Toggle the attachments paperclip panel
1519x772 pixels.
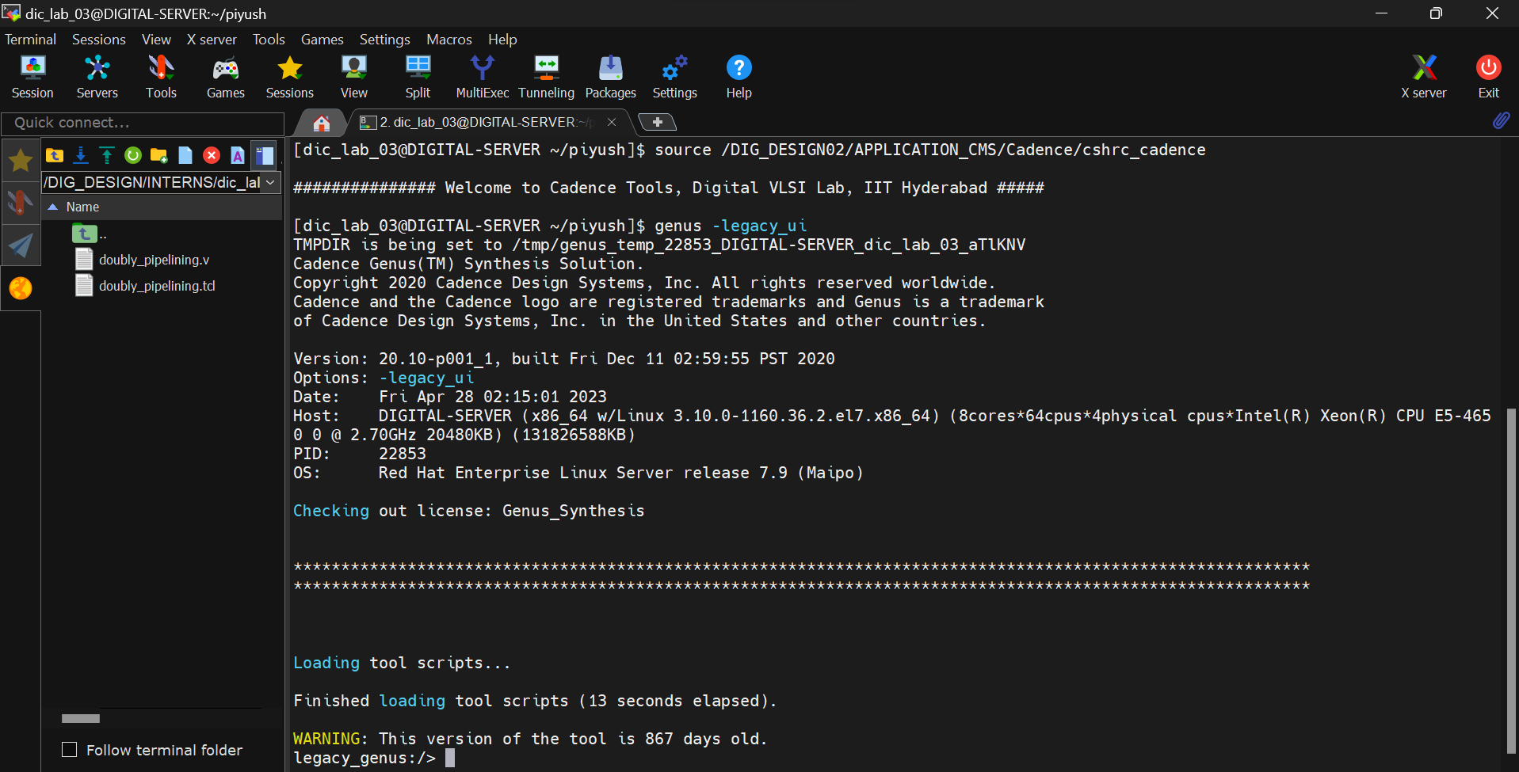pos(1501,120)
